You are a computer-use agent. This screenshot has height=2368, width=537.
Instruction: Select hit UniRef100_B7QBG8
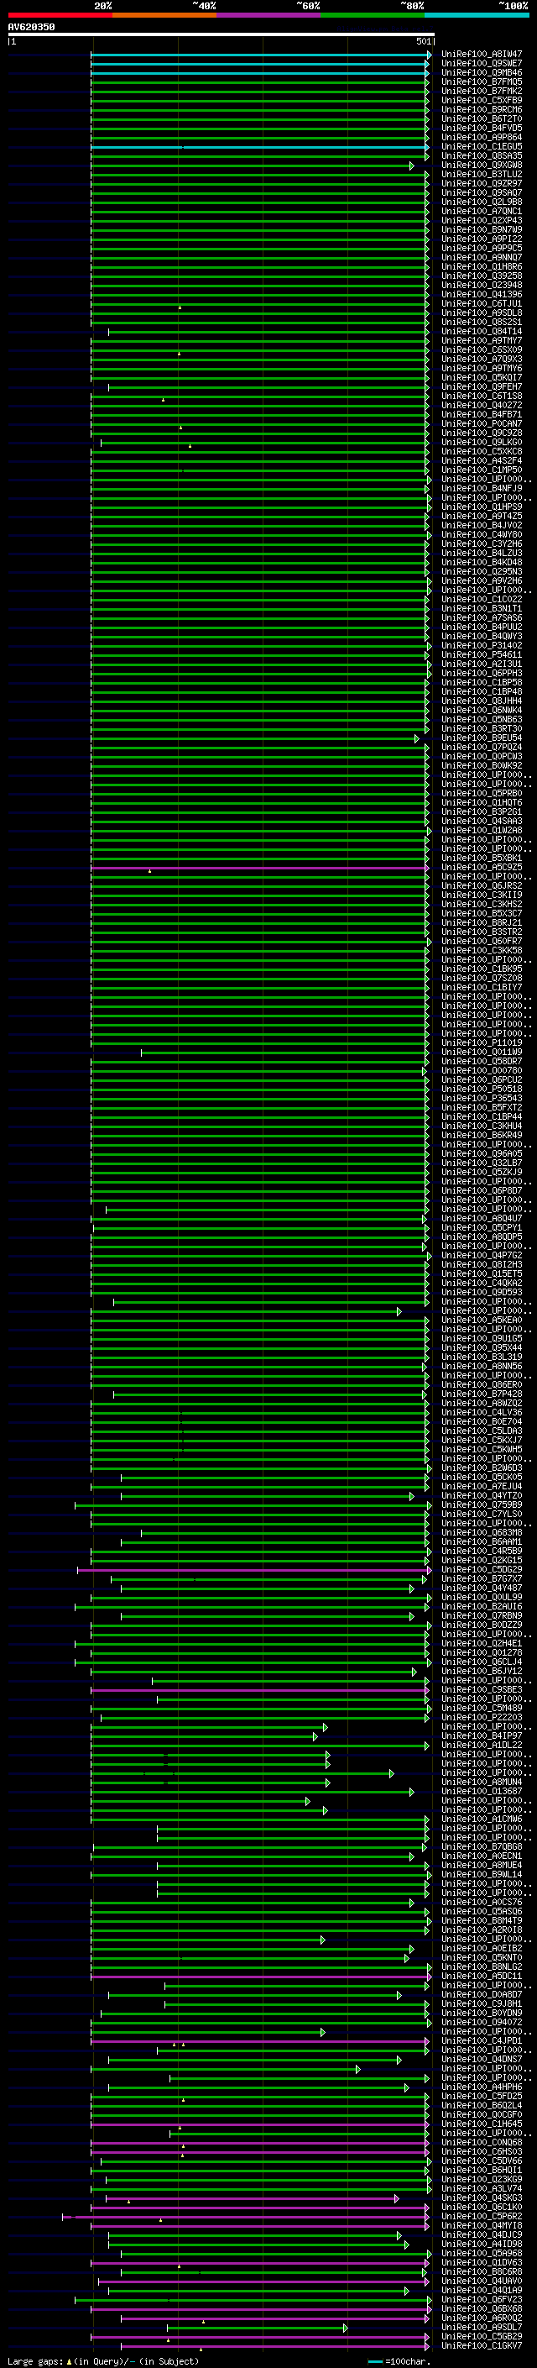[482, 1846]
